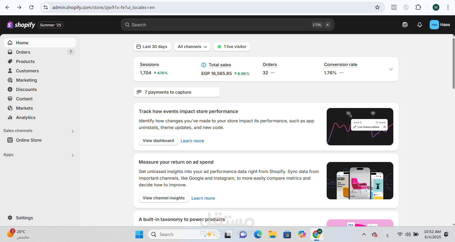Viewport: 455px width, 242px height.
Task: Go back in the browser
Action: (x=7, y=7)
